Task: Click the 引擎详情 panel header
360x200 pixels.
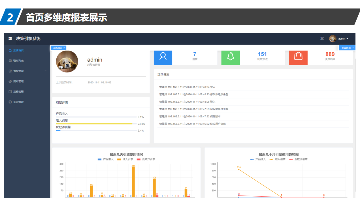Action: (101, 102)
